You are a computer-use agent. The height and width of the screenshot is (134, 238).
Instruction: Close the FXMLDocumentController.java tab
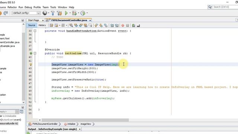point(90,20)
